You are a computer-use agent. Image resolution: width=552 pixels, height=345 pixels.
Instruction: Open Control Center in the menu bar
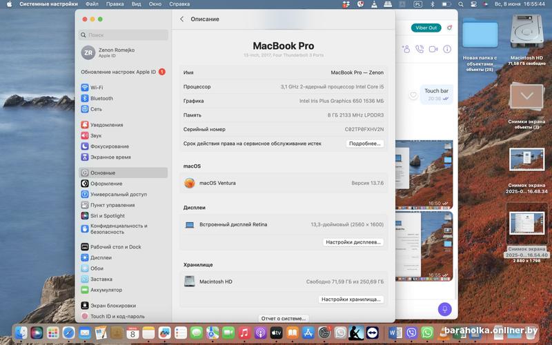pos(473,4)
